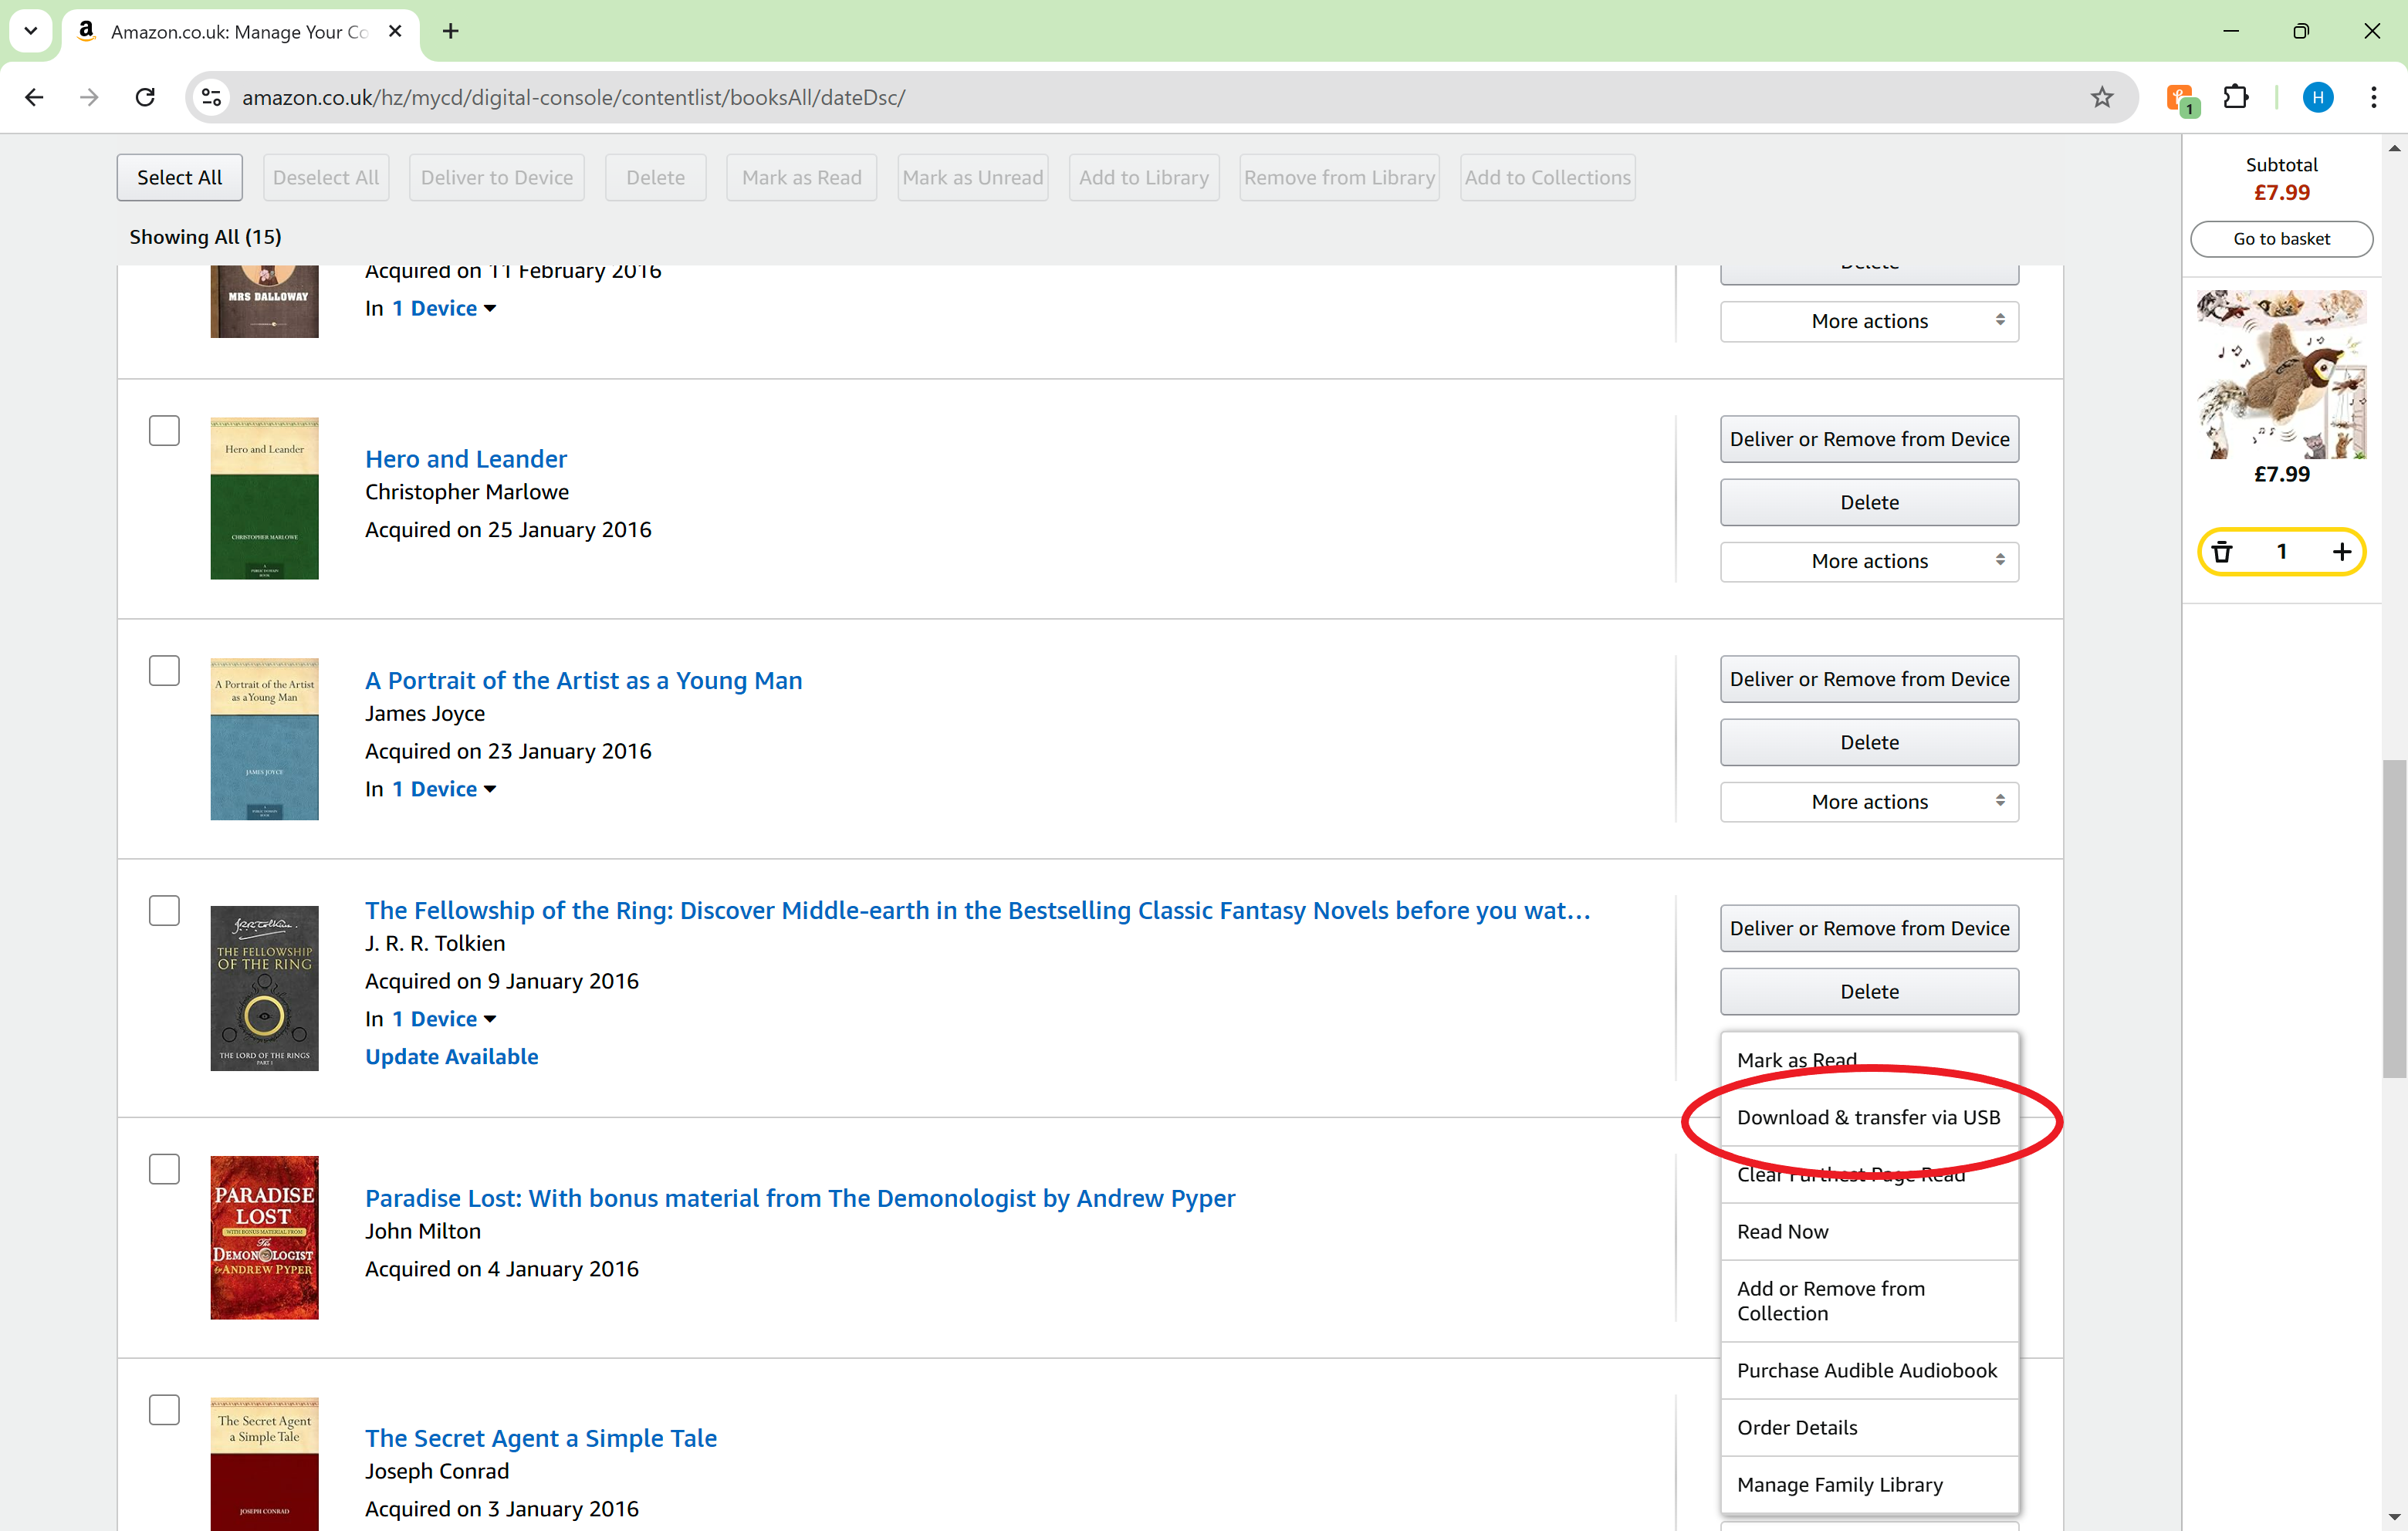The width and height of the screenshot is (2408, 1531).
Task: Tick the Fellowship of the Ring checkbox
Action: [x=164, y=910]
